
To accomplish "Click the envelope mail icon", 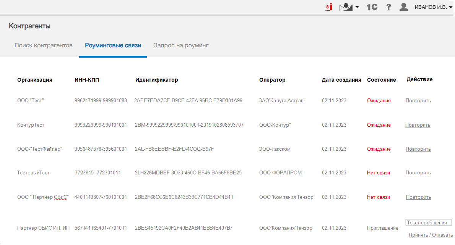I will tap(346, 7).
